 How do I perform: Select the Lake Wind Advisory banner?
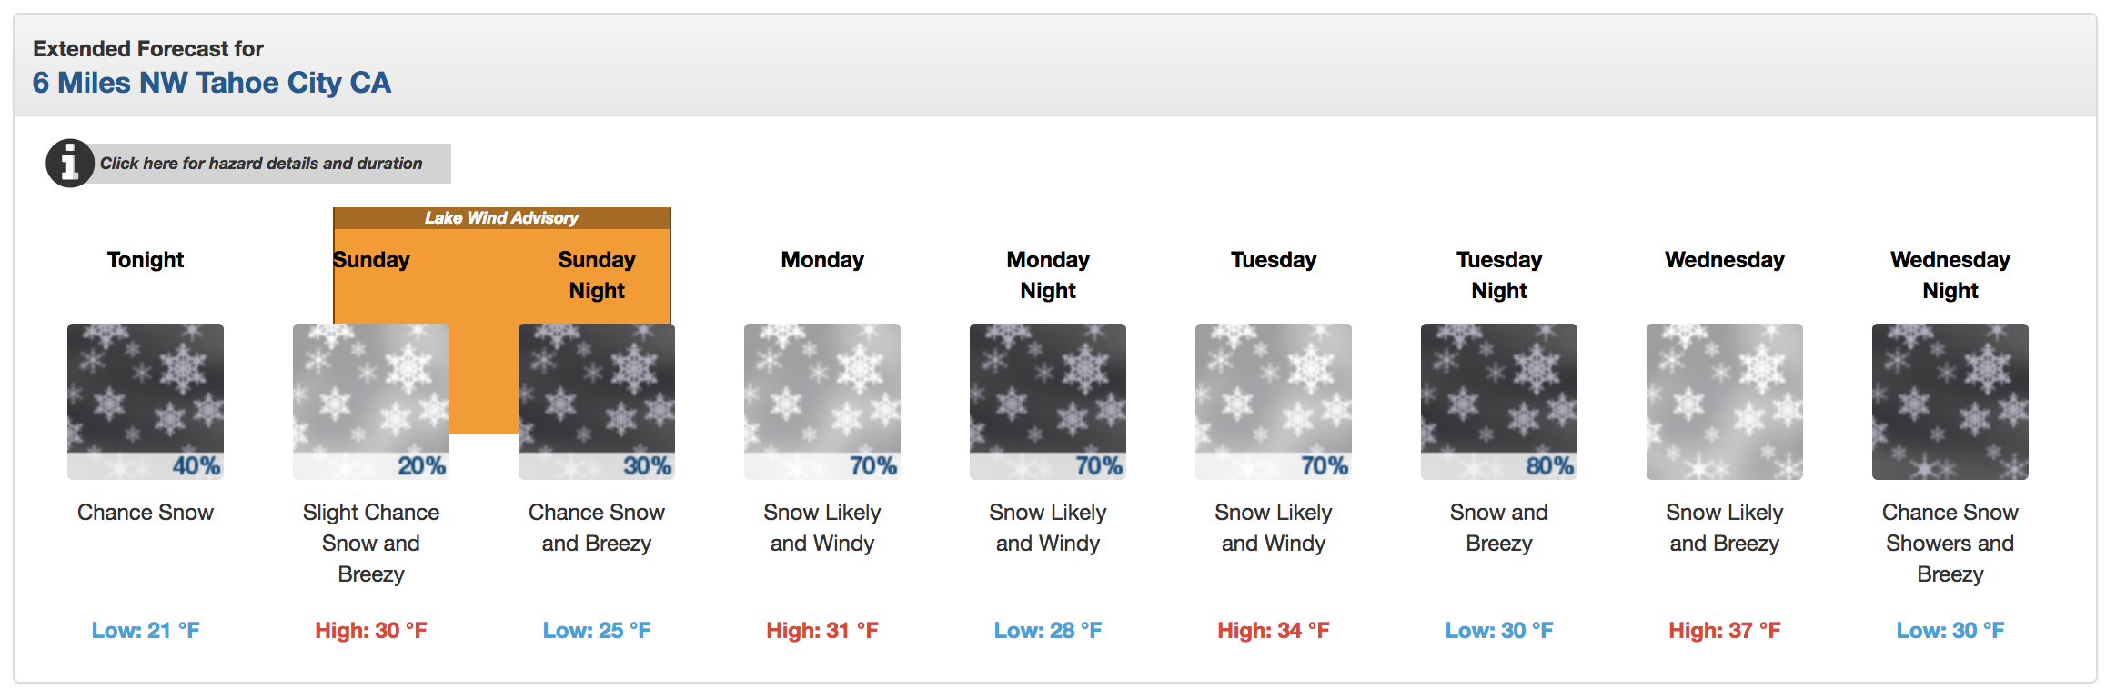pos(502,218)
